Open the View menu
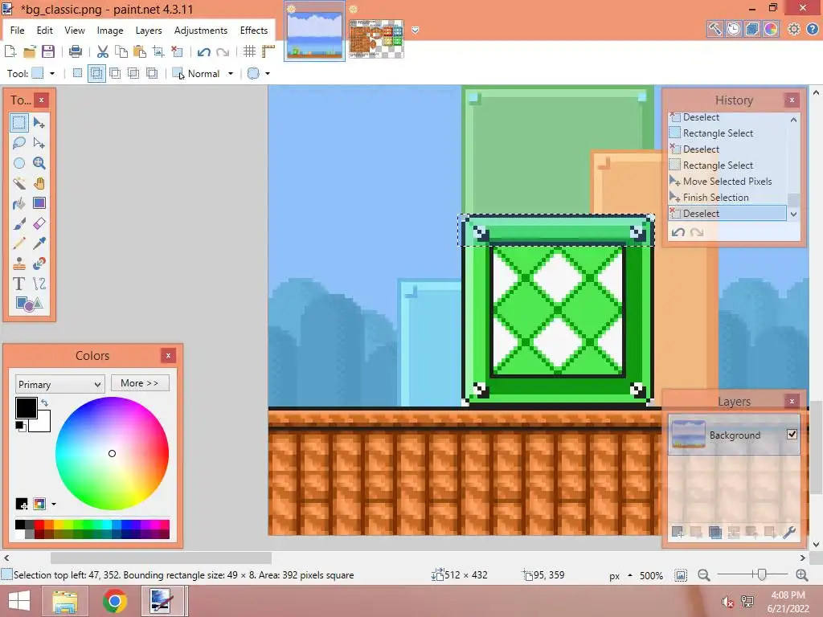 pyautogui.click(x=75, y=31)
